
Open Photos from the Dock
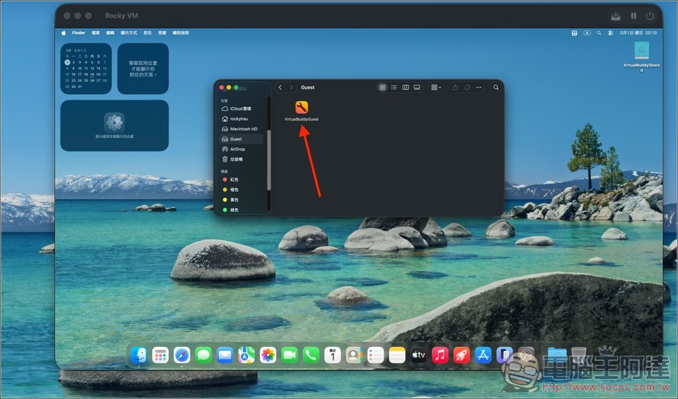pyautogui.click(x=268, y=356)
